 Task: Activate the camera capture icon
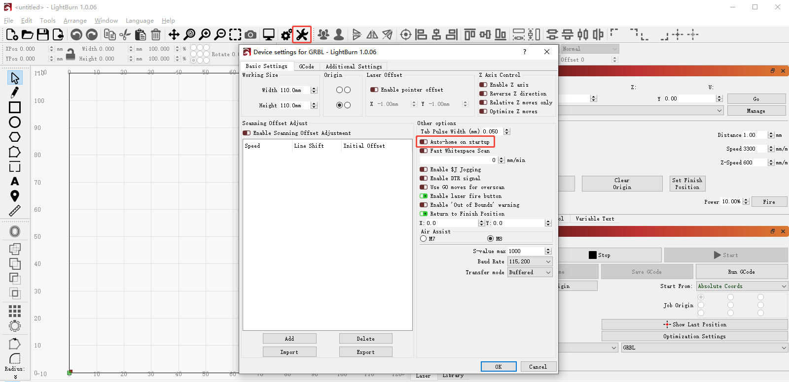[x=251, y=34]
